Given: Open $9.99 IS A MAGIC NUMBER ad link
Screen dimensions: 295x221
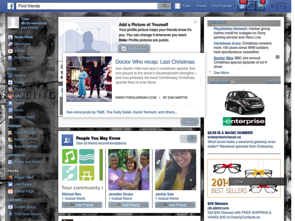Looking at the screenshot, I should pyautogui.click(x=230, y=133).
